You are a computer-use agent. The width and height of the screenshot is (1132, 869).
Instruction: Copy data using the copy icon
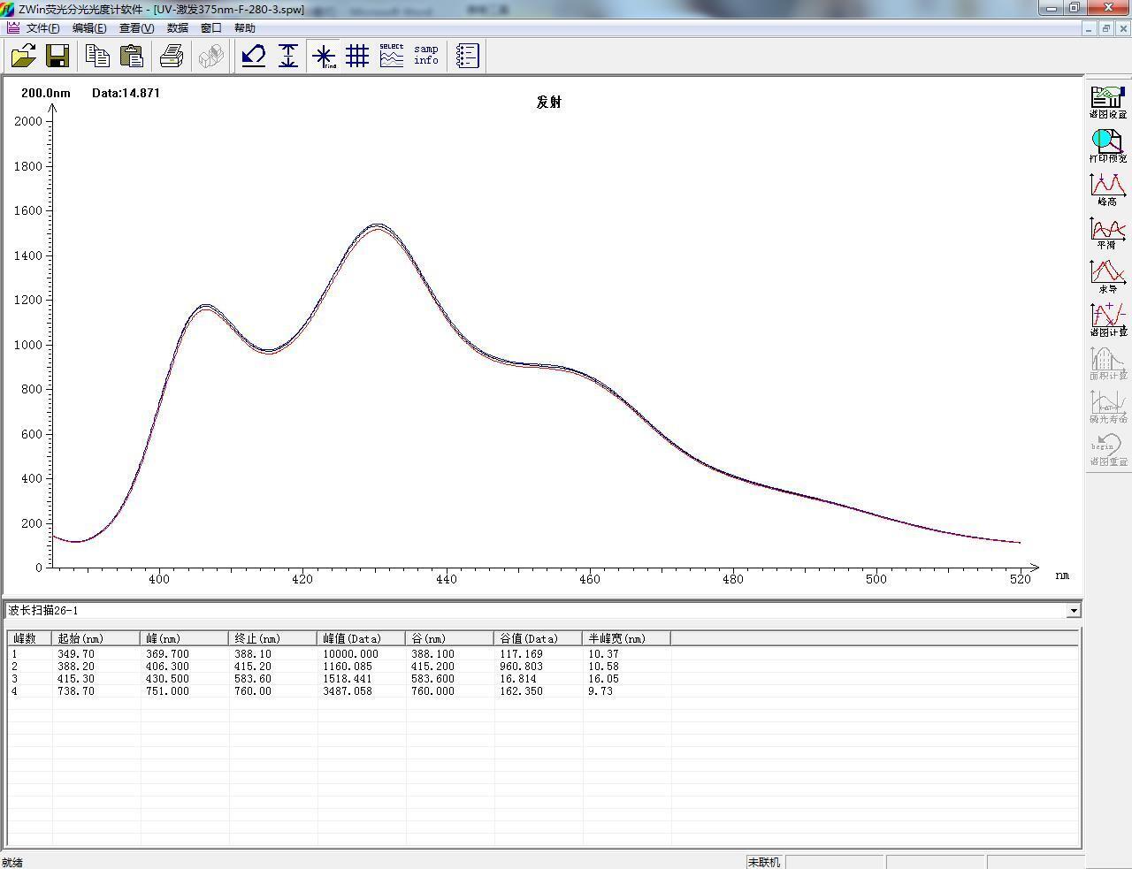click(x=97, y=57)
